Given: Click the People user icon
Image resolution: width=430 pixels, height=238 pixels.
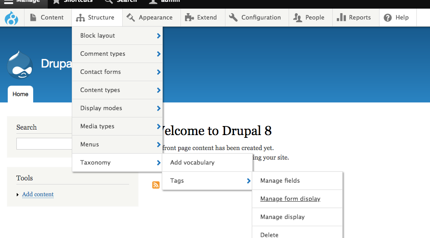Looking at the screenshot, I should point(298,18).
